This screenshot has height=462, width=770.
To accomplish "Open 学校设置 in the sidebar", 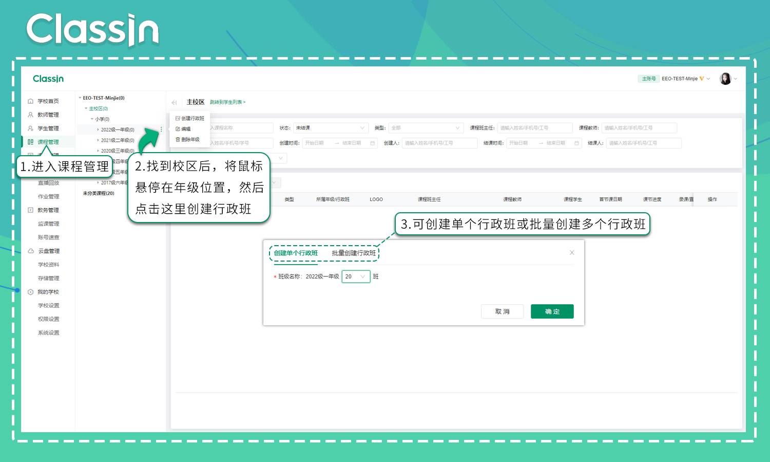I will 49,305.
